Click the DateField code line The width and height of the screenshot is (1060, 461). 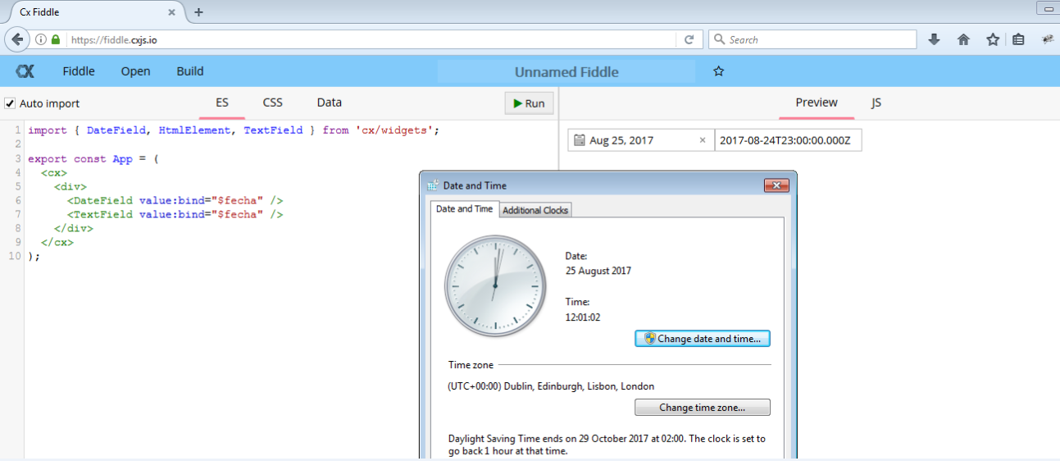pos(175,200)
